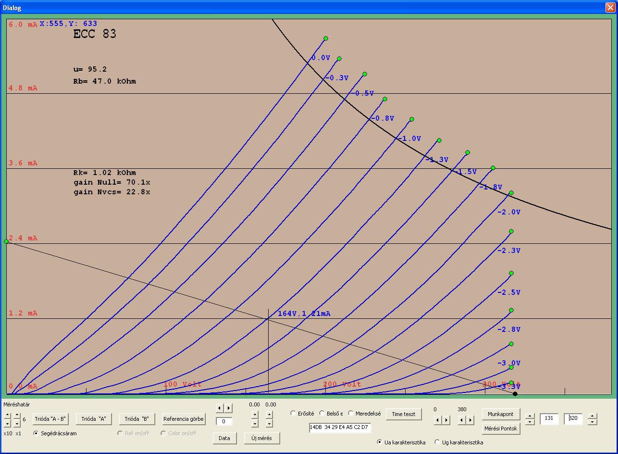Image resolution: width=618 pixels, height=454 pixels.
Task: Increase the x10 Méréshatár spinner up arrow
Action: point(8,416)
